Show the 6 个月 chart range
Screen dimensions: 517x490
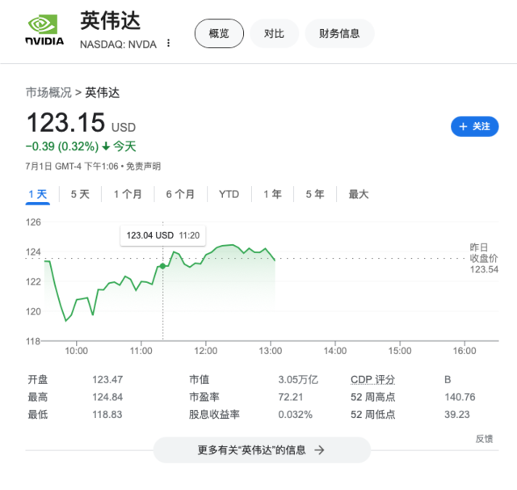[180, 194]
